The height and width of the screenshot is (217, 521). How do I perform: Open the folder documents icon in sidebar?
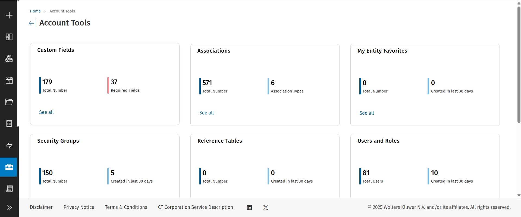click(x=9, y=102)
